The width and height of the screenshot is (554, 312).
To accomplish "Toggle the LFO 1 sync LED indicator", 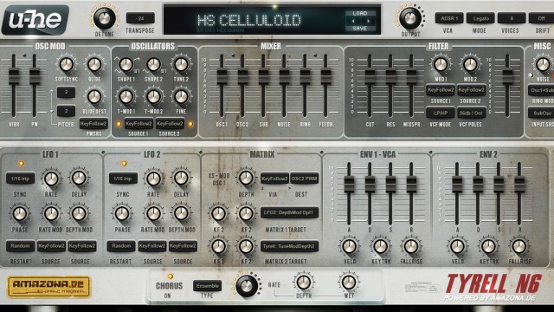I will [22, 164].
